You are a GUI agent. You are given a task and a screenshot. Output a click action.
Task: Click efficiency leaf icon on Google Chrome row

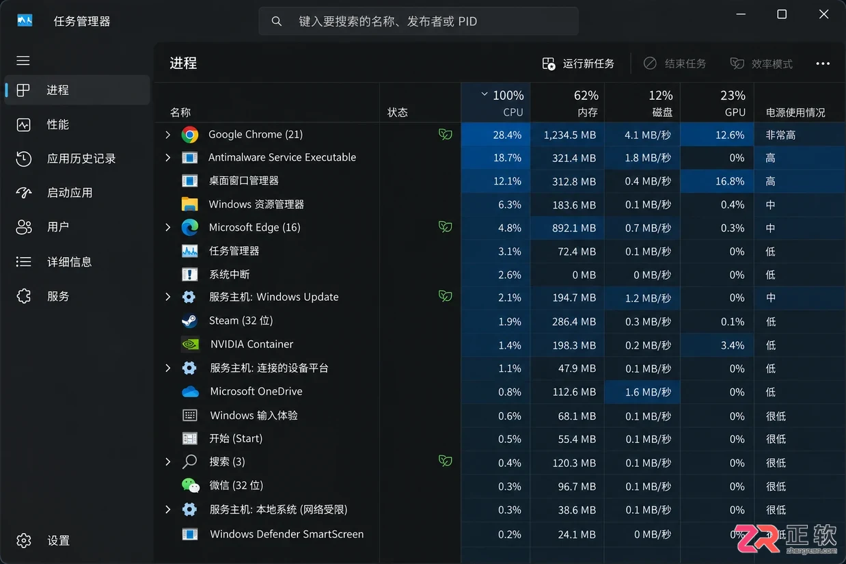coord(446,135)
